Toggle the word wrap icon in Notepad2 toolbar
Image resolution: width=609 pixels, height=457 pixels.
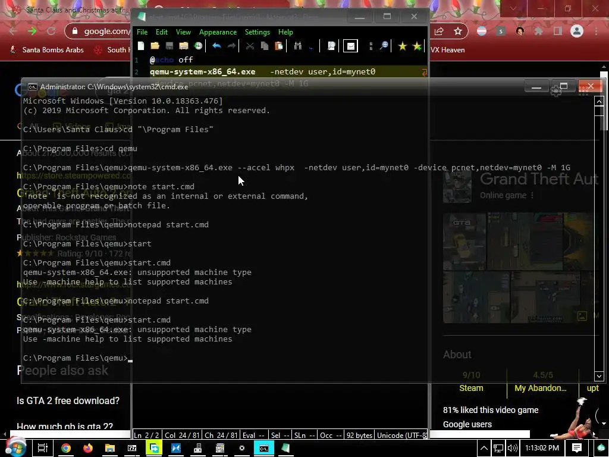(350, 46)
